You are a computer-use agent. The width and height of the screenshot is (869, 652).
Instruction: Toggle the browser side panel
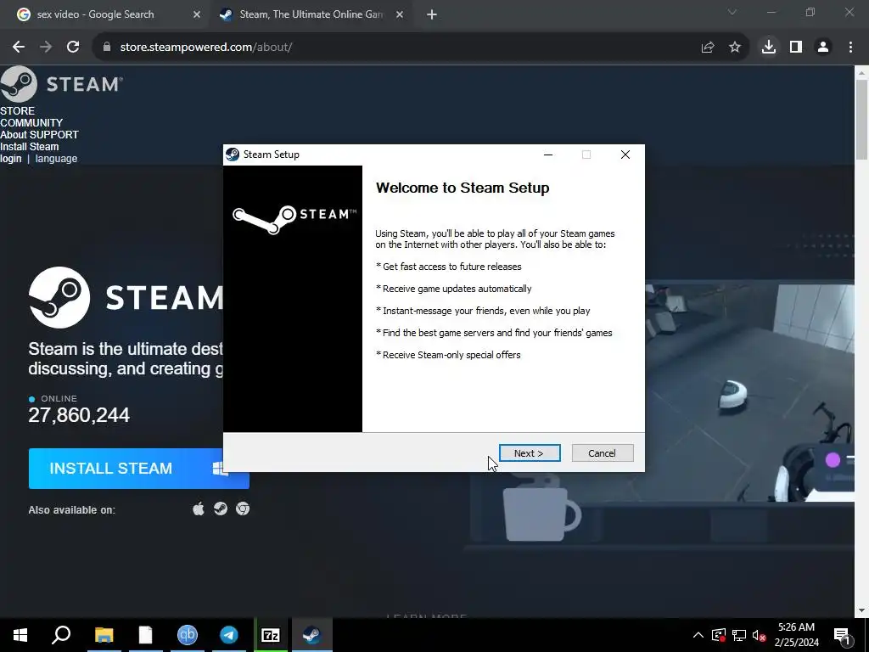796,48
